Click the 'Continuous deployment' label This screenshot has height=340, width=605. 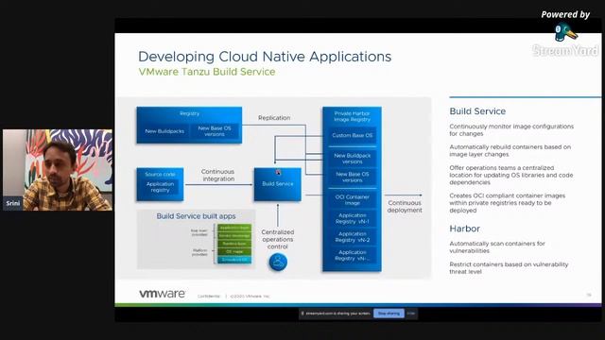(x=405, y=207)
